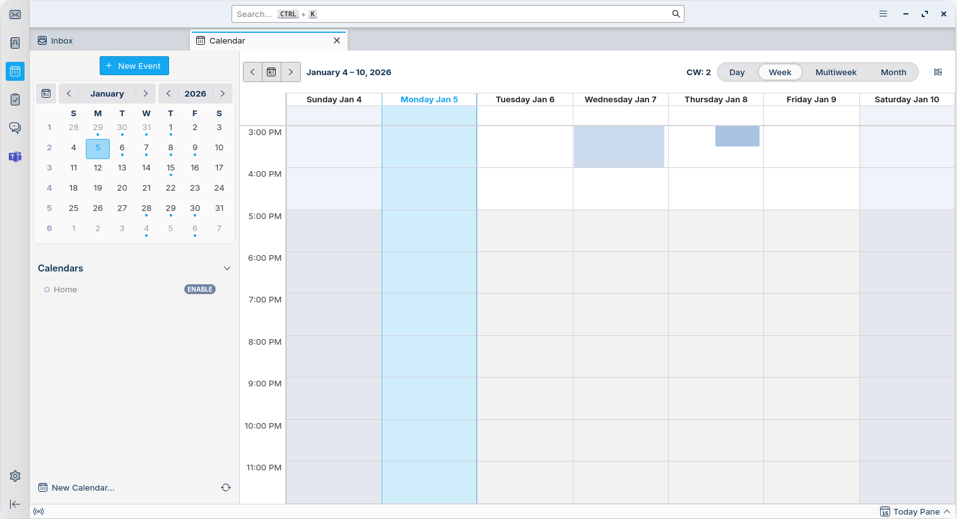The height and width of the screenshot is (519, 957).
Task: Expand the Today Pane
Action: (x=915, y=511)
